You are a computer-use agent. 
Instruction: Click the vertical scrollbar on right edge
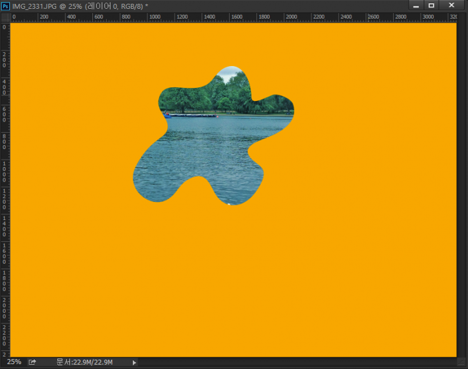(x=462, y=187)
